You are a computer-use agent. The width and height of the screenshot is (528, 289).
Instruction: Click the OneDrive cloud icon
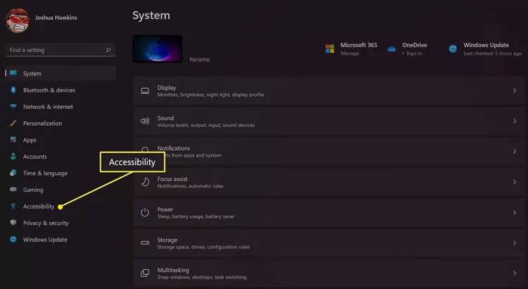pos(391,49)
